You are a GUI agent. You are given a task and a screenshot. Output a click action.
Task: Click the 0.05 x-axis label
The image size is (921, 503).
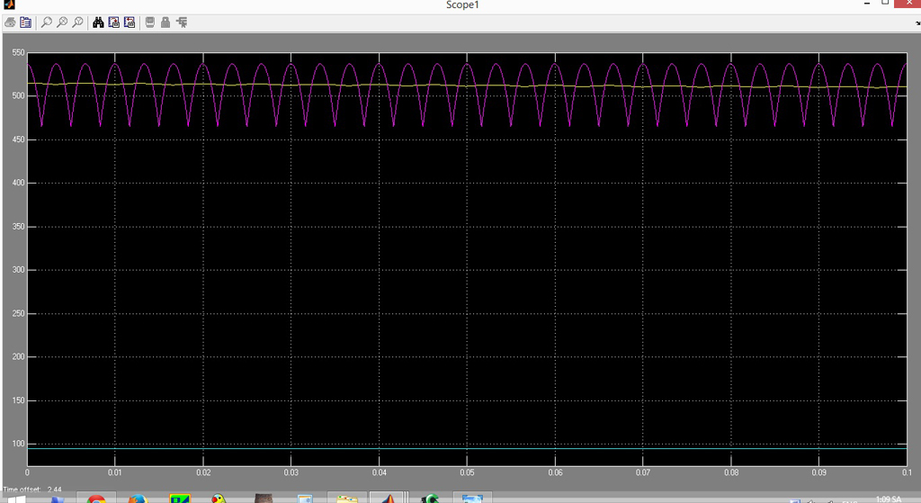click(x=467, y=472)
